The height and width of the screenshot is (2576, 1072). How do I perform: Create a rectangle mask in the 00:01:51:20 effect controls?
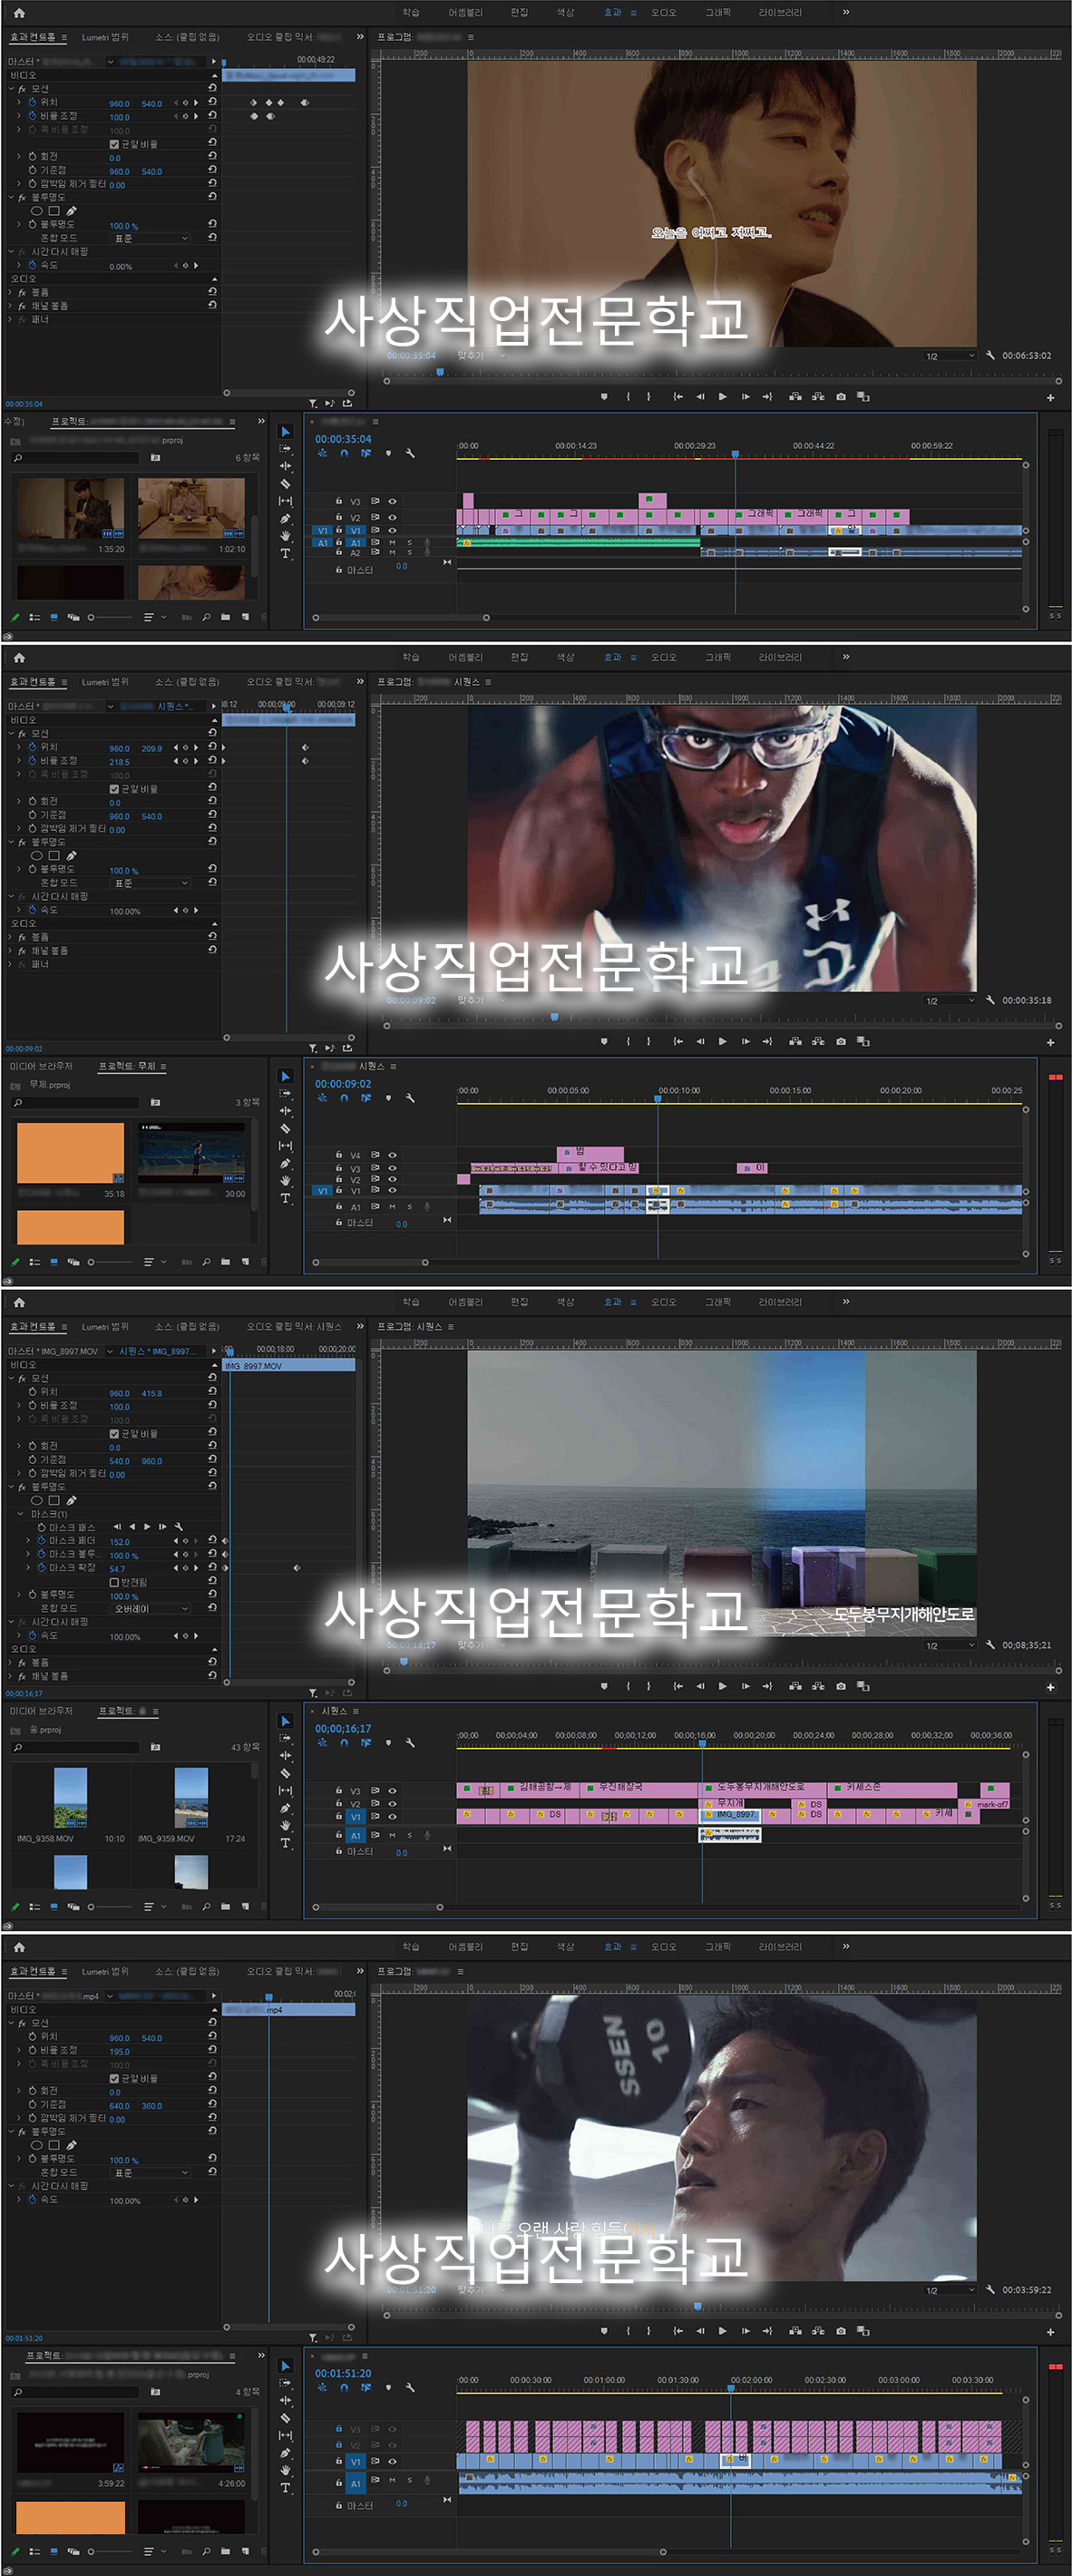(54, 2145)
